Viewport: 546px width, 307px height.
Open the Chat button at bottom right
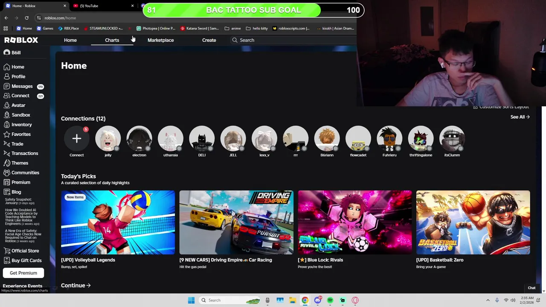[x=531, y=288]
